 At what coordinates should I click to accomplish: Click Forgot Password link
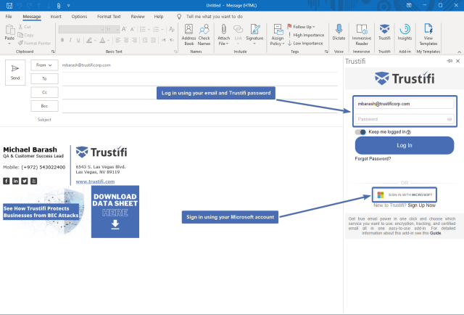(x=373, y=159)
